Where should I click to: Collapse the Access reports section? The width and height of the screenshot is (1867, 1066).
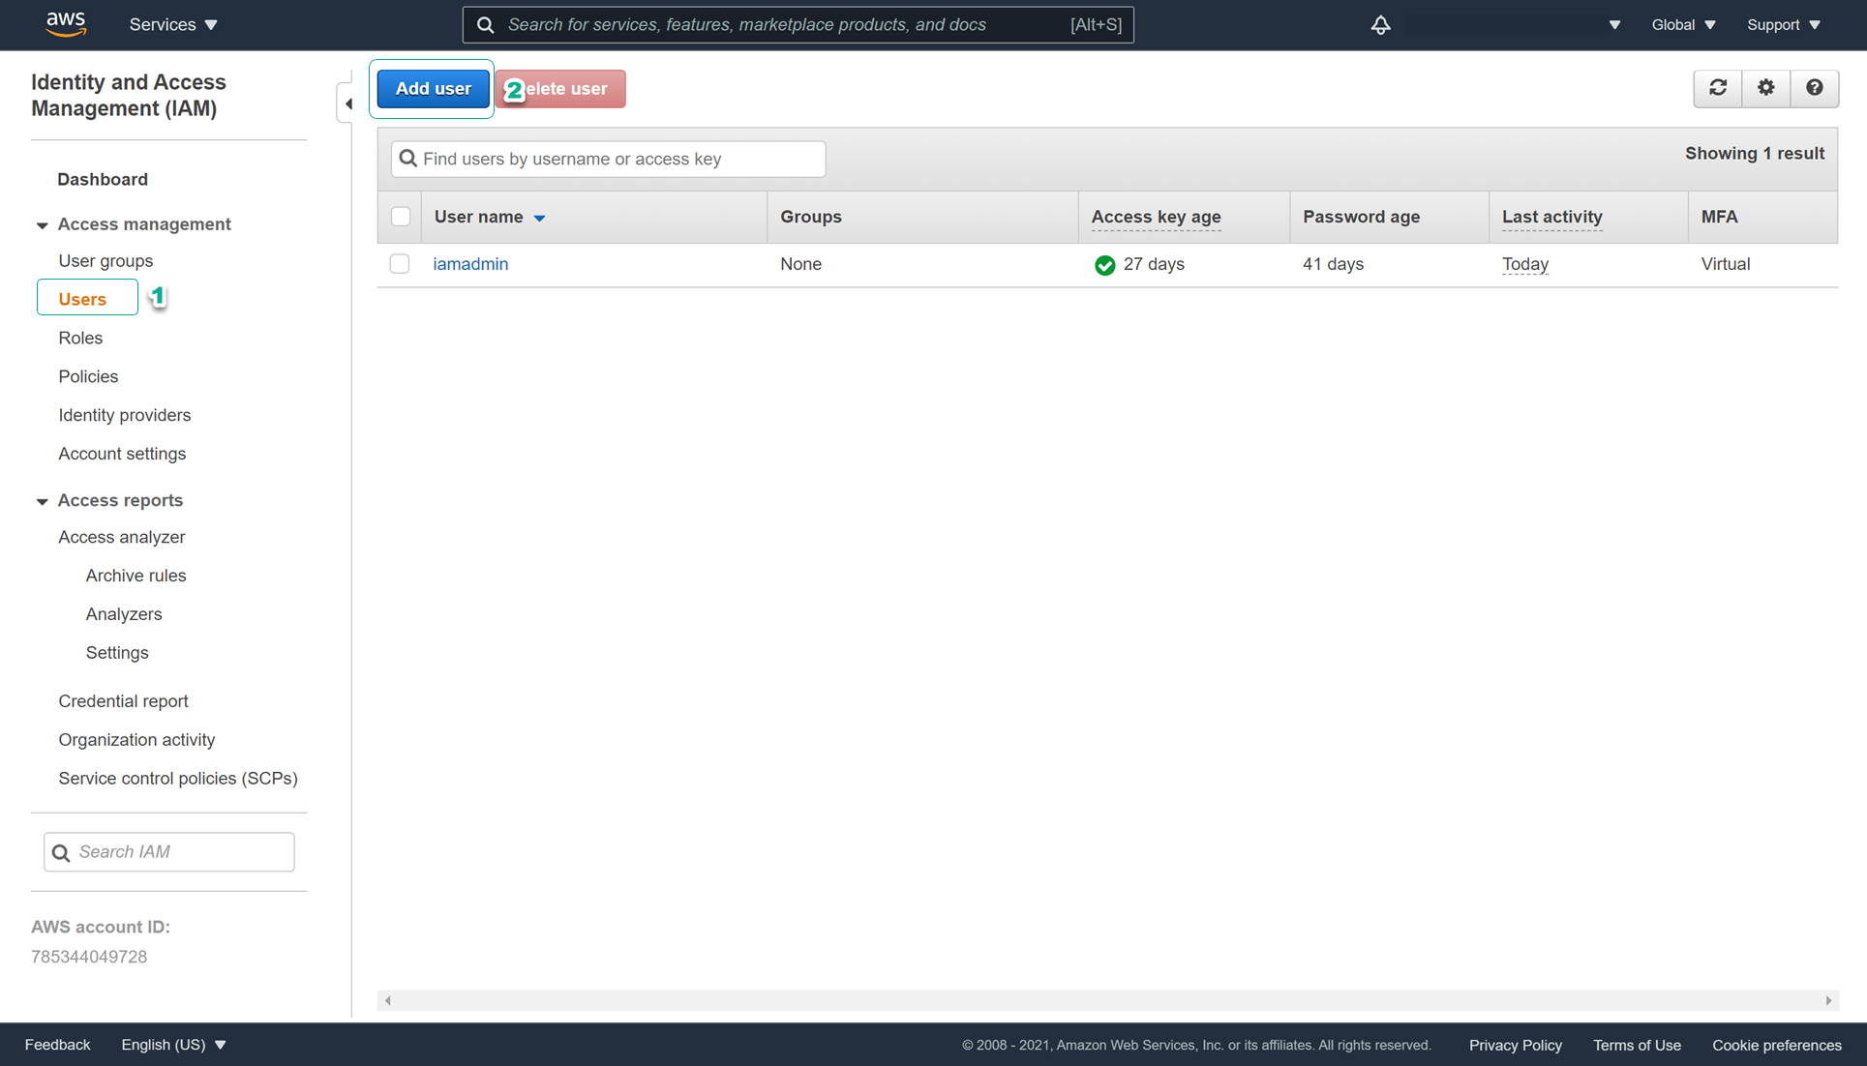42,501
